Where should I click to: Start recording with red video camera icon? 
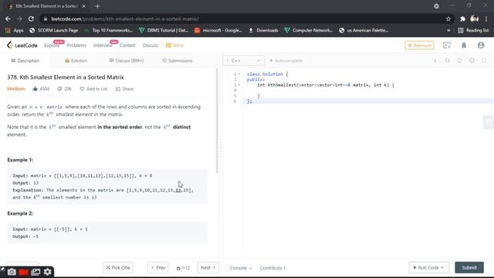tap(24, 272)
